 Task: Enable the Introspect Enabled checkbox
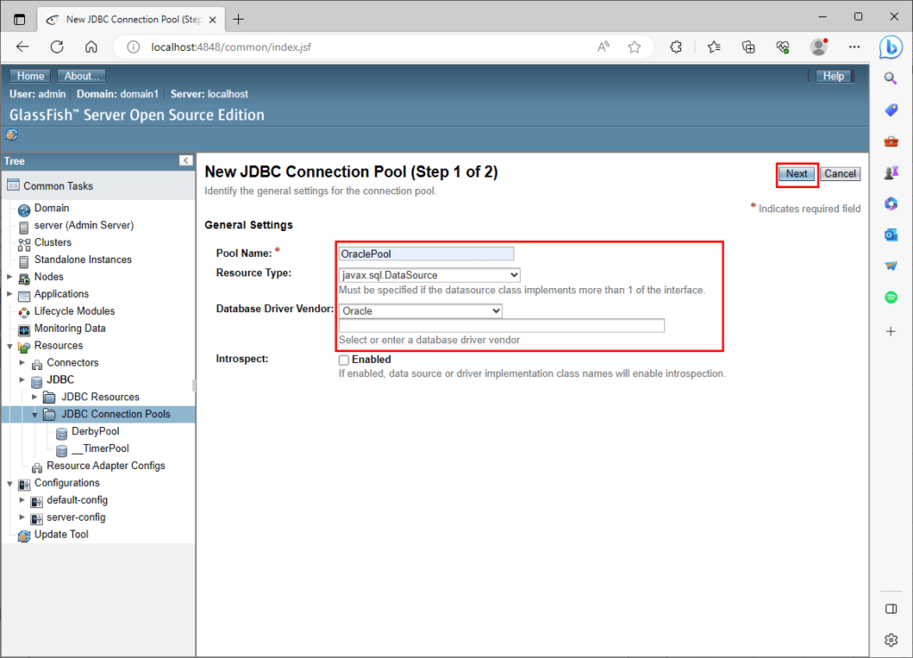(x=343, y=359)
